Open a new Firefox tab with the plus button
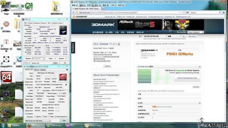This screenshot has height=128, width=228. [x=103, y=9]
